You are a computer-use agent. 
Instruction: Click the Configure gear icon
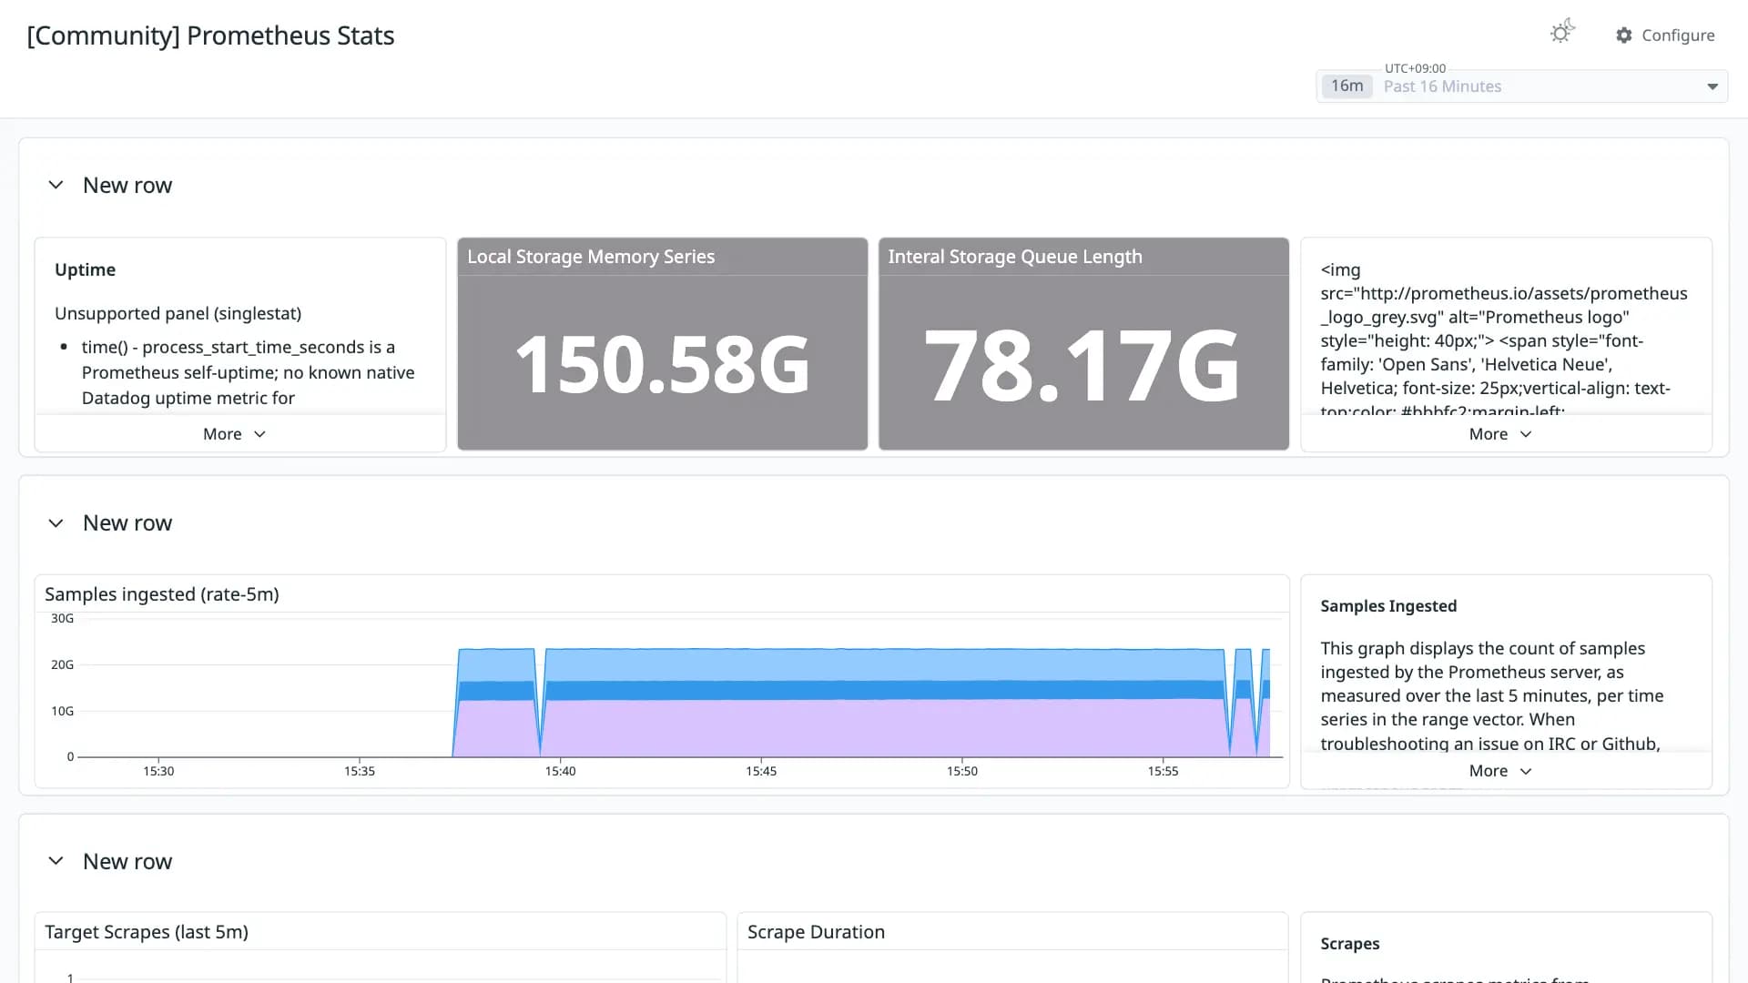tap(1624, 35)
